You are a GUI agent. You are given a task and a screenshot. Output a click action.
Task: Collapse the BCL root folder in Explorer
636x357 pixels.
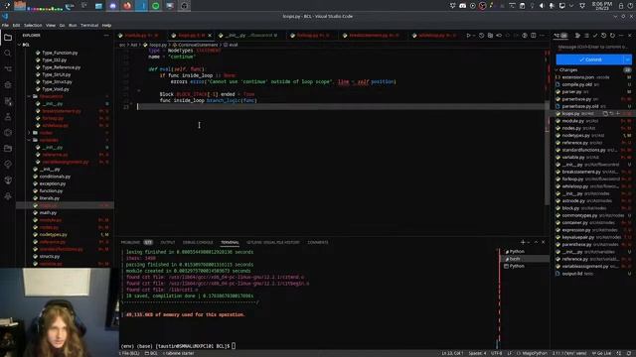click(19, 45)
